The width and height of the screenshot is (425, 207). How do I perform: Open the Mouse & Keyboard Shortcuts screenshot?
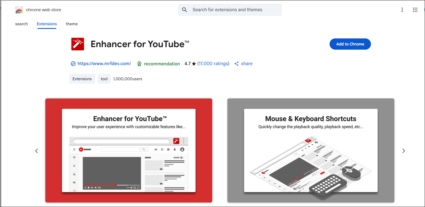311,150
